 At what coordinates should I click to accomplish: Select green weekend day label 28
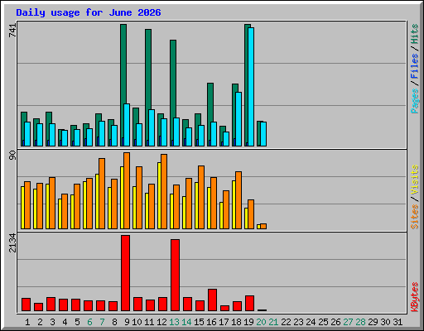point(360,322)
